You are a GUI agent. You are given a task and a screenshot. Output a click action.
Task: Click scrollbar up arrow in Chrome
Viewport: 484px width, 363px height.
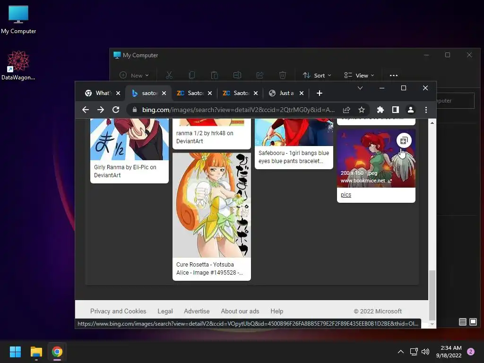point(432,123)
